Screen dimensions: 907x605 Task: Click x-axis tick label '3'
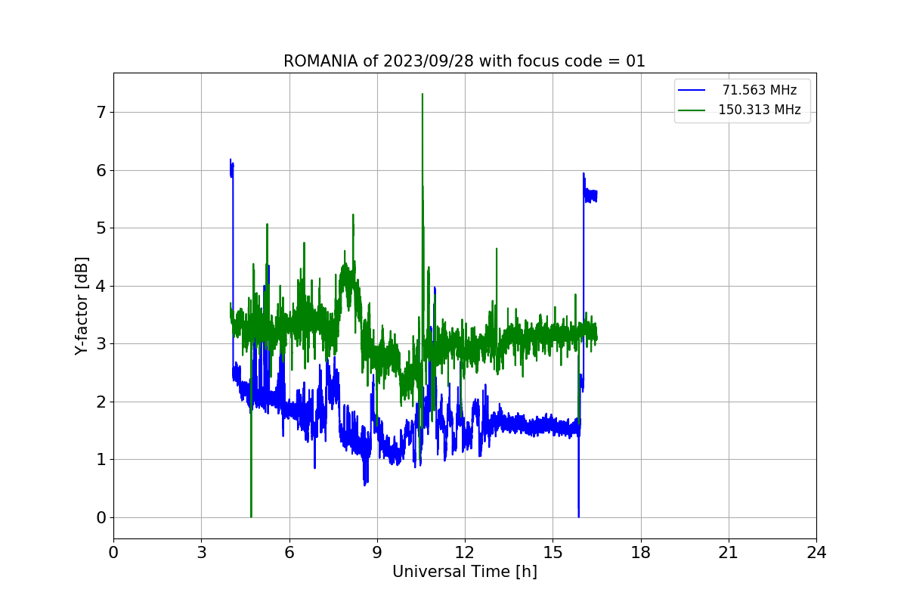click(x=201, y=553)
